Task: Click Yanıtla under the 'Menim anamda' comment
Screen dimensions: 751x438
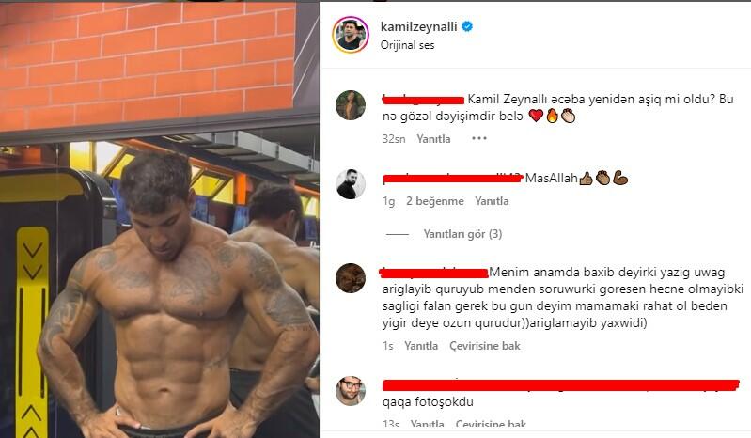Action: pos(421,346)
